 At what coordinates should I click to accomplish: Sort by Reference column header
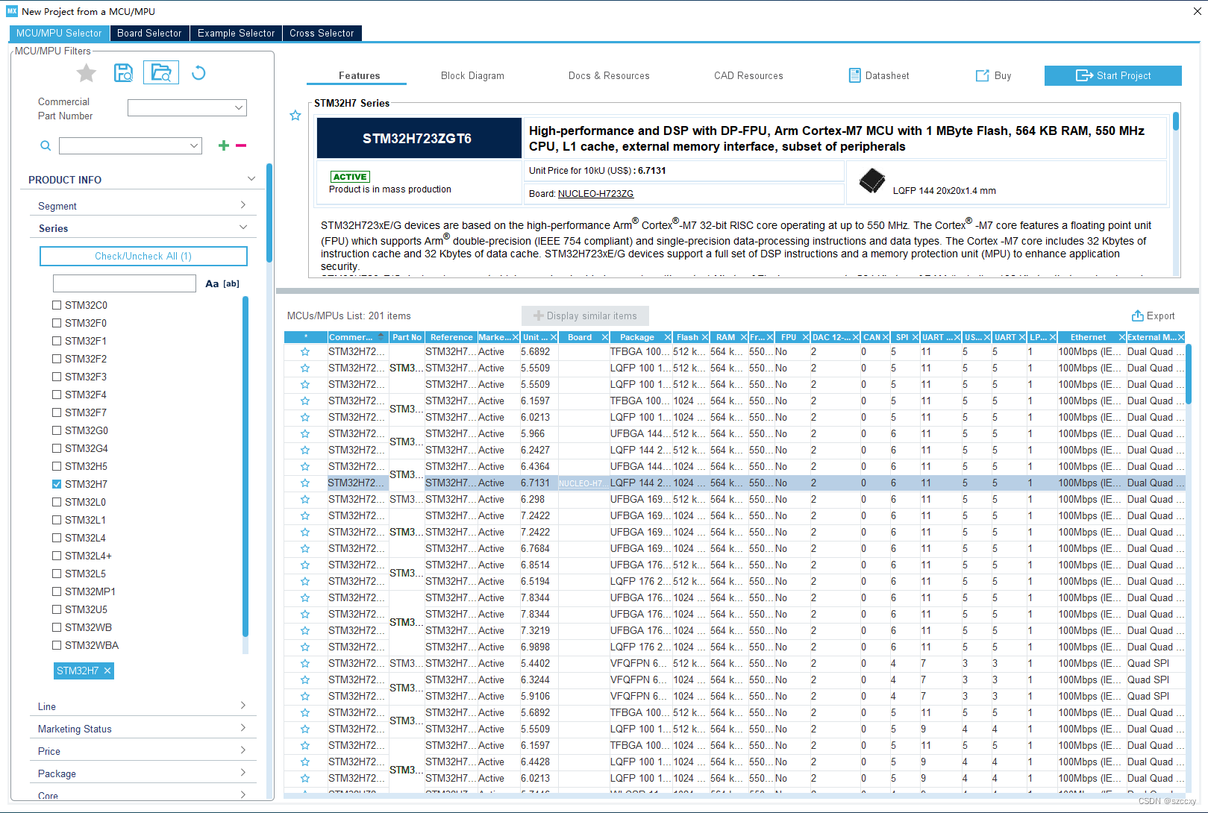[x=451, y=337]
